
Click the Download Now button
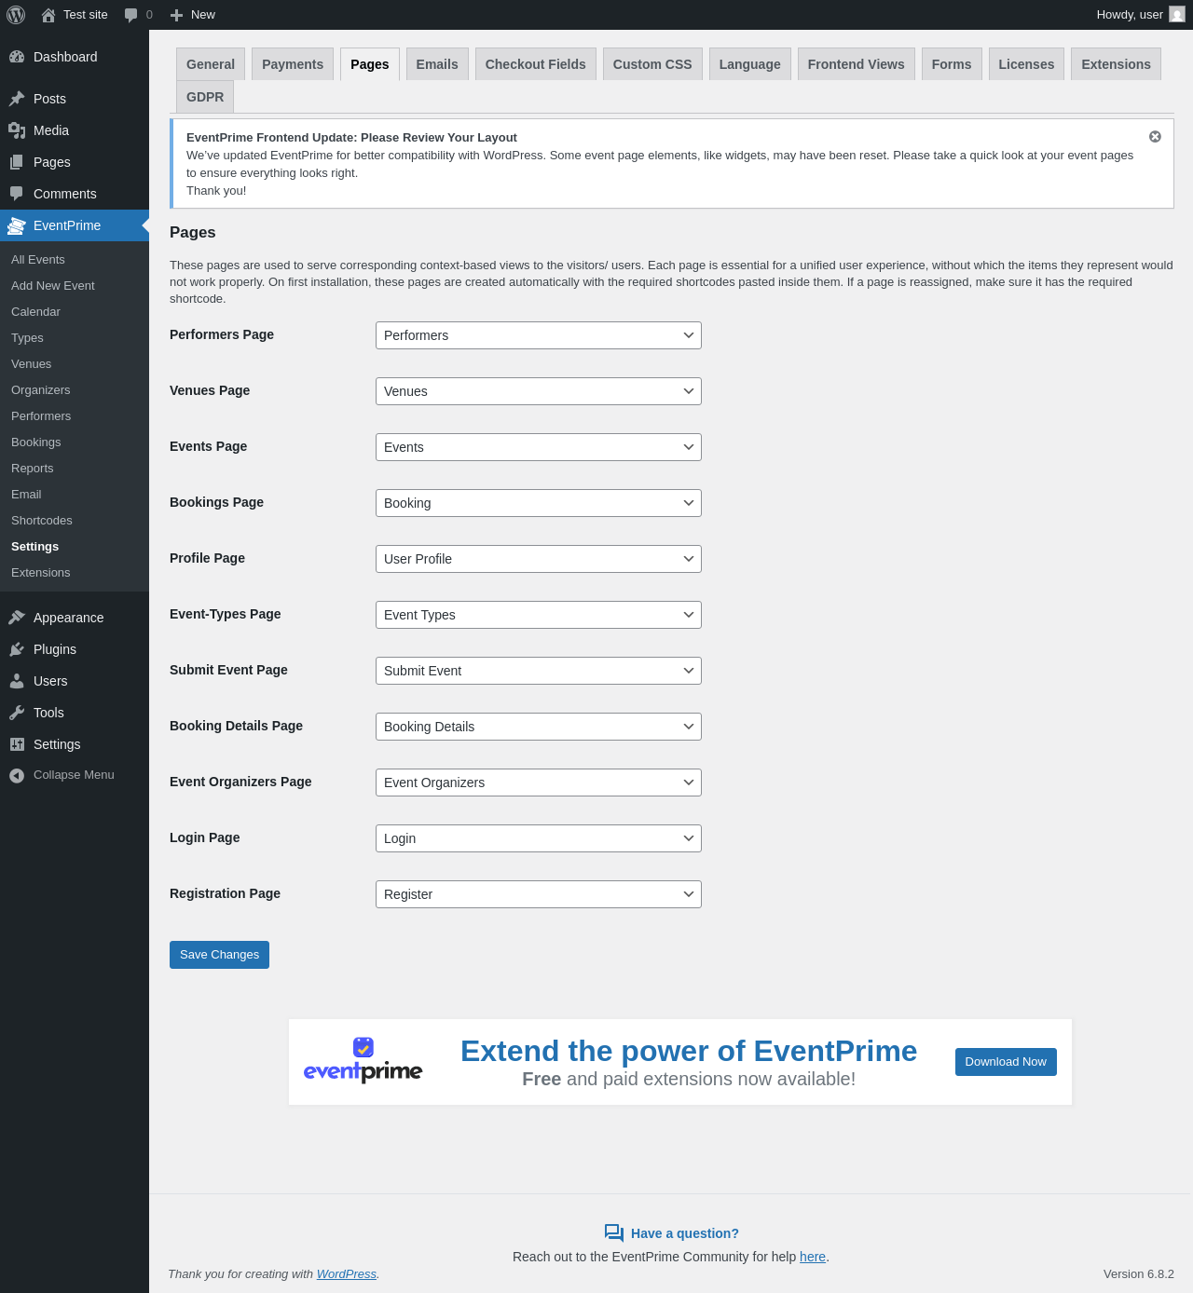point(1006,1062)
